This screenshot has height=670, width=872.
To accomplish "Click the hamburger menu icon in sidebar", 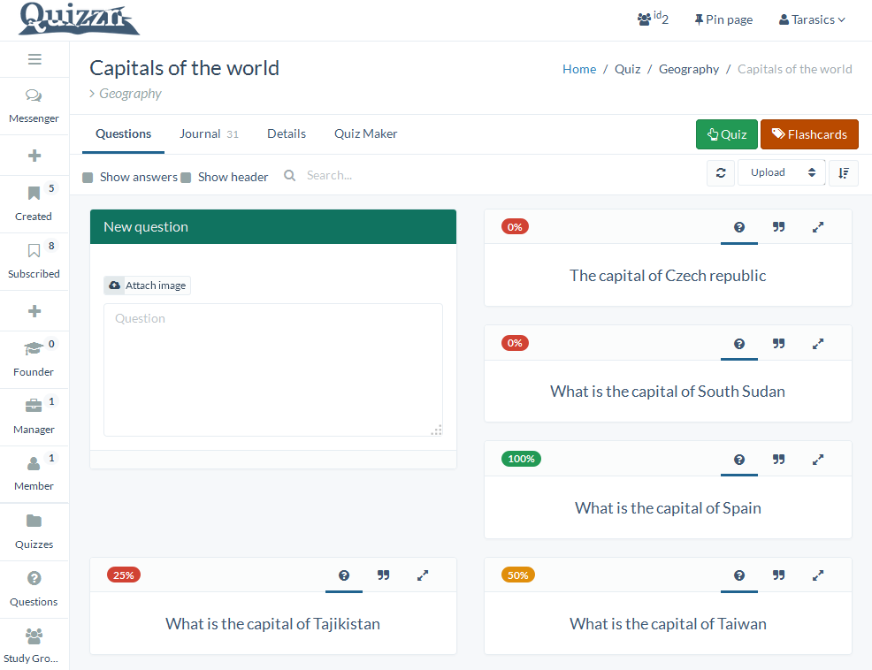I will pos(34,59).
